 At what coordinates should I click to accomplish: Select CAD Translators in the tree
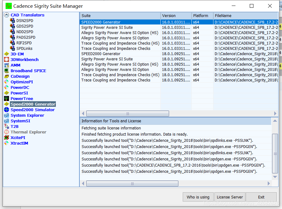pos(27,15)
